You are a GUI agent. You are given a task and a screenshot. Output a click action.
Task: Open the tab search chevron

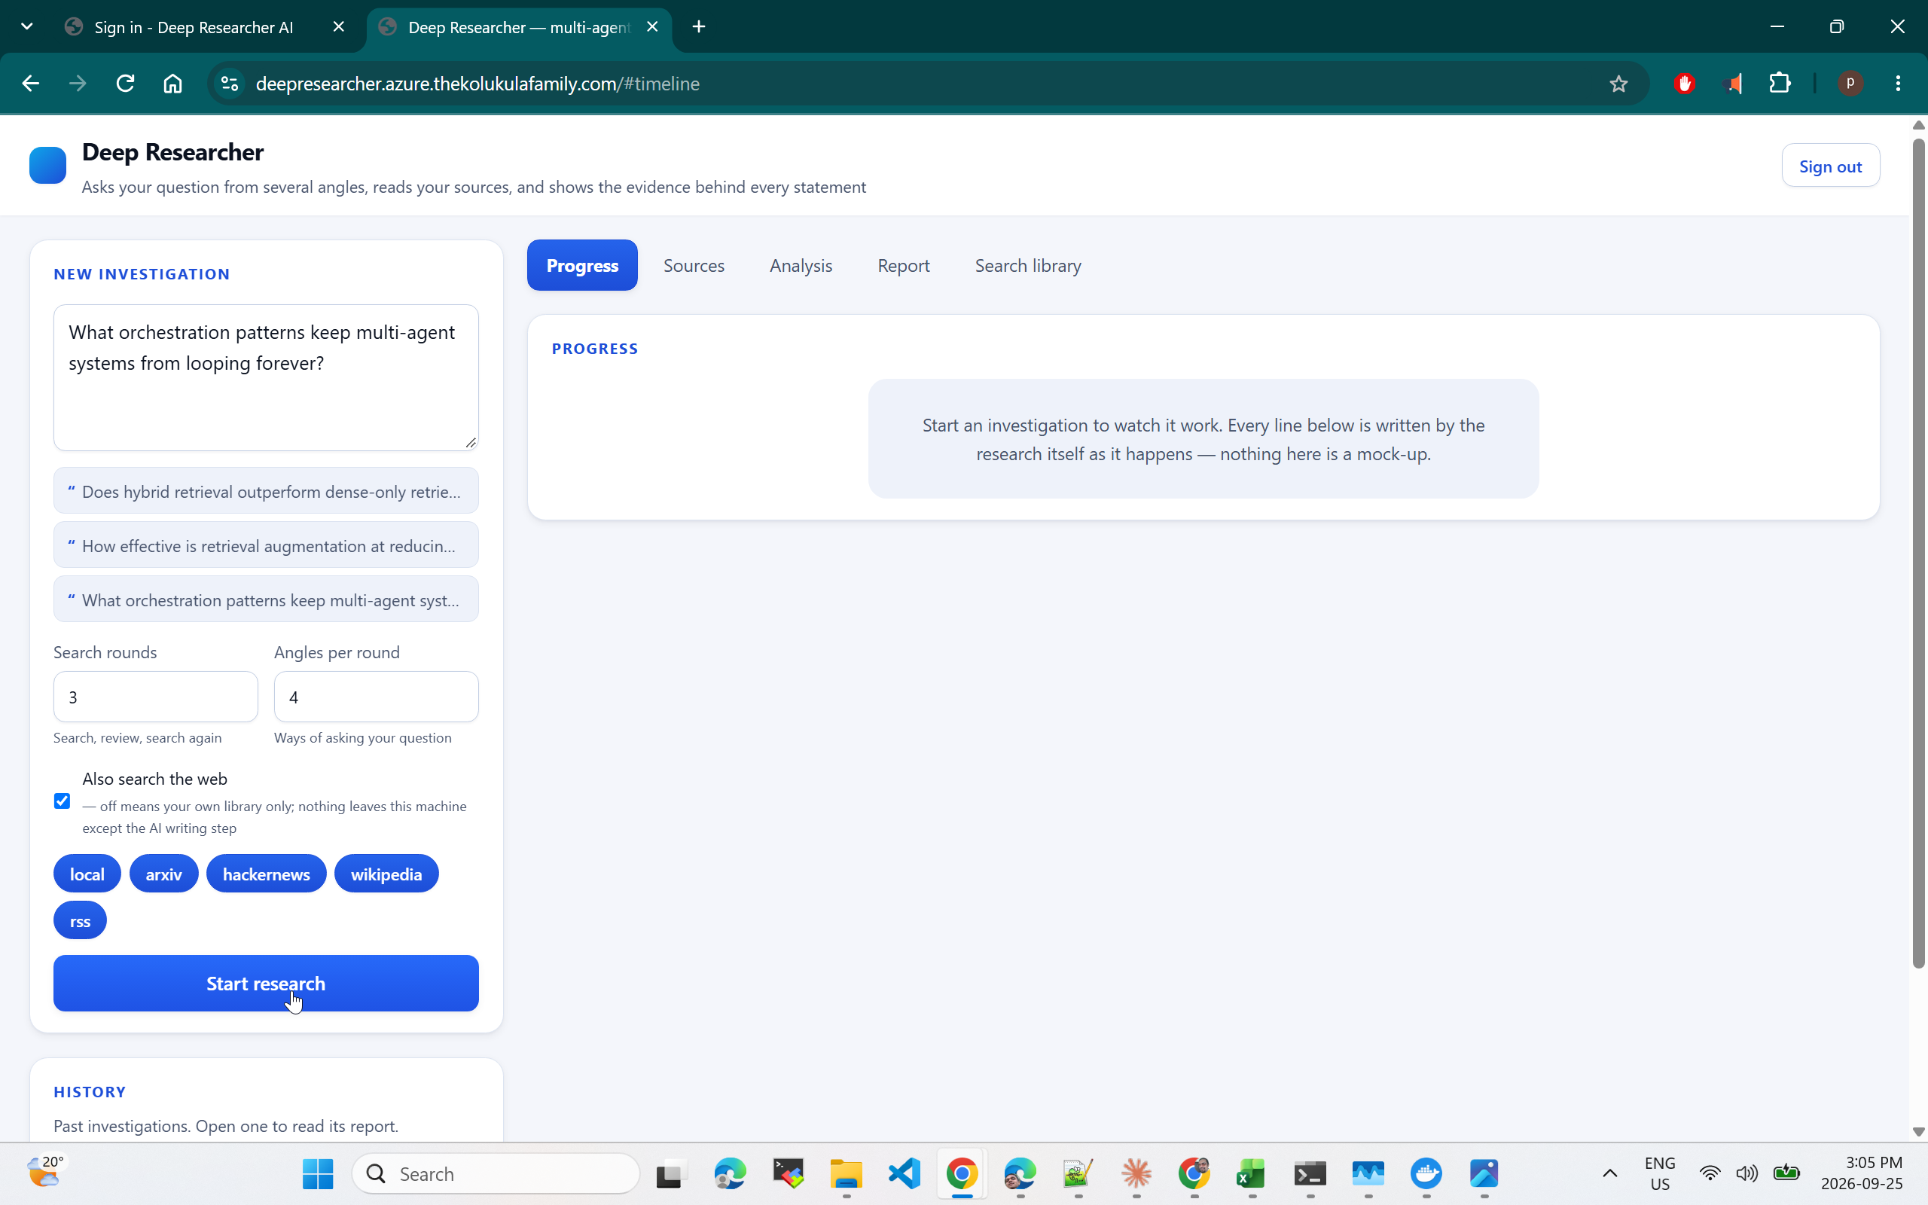click(27, 27)
